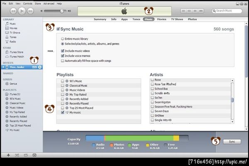This screenshot has height=166, width=249.
Task: Check the My Top Rated playlist checkbox
Action: pos(63,94)
